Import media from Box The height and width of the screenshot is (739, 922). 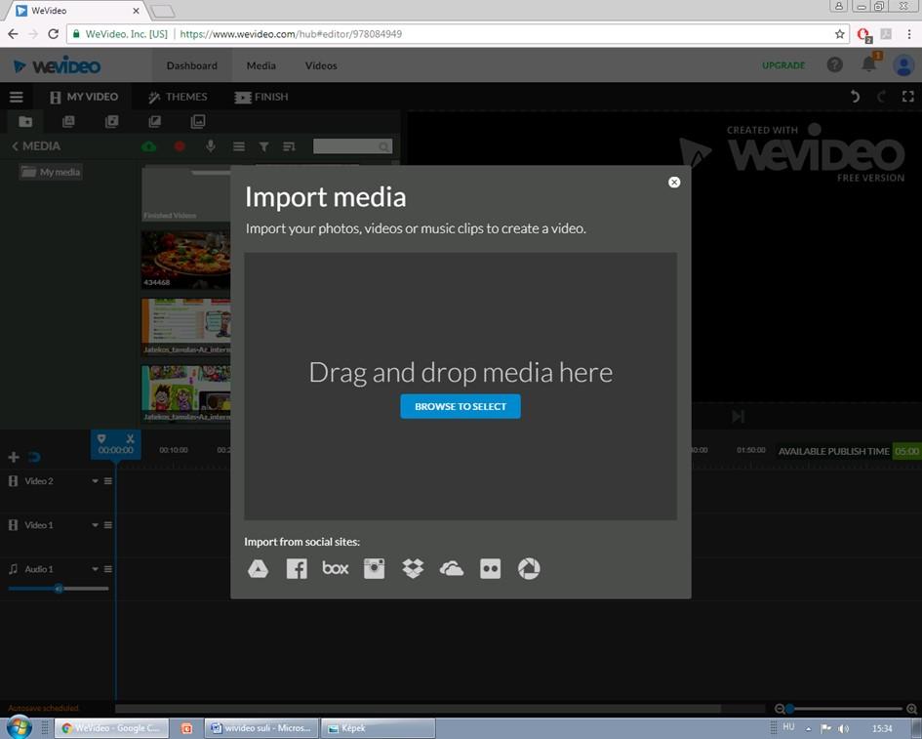(x=336, y=568)
